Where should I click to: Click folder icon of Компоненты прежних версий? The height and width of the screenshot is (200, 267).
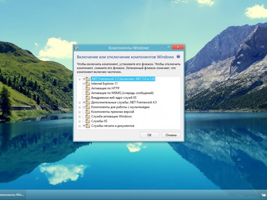coord(88,112)
